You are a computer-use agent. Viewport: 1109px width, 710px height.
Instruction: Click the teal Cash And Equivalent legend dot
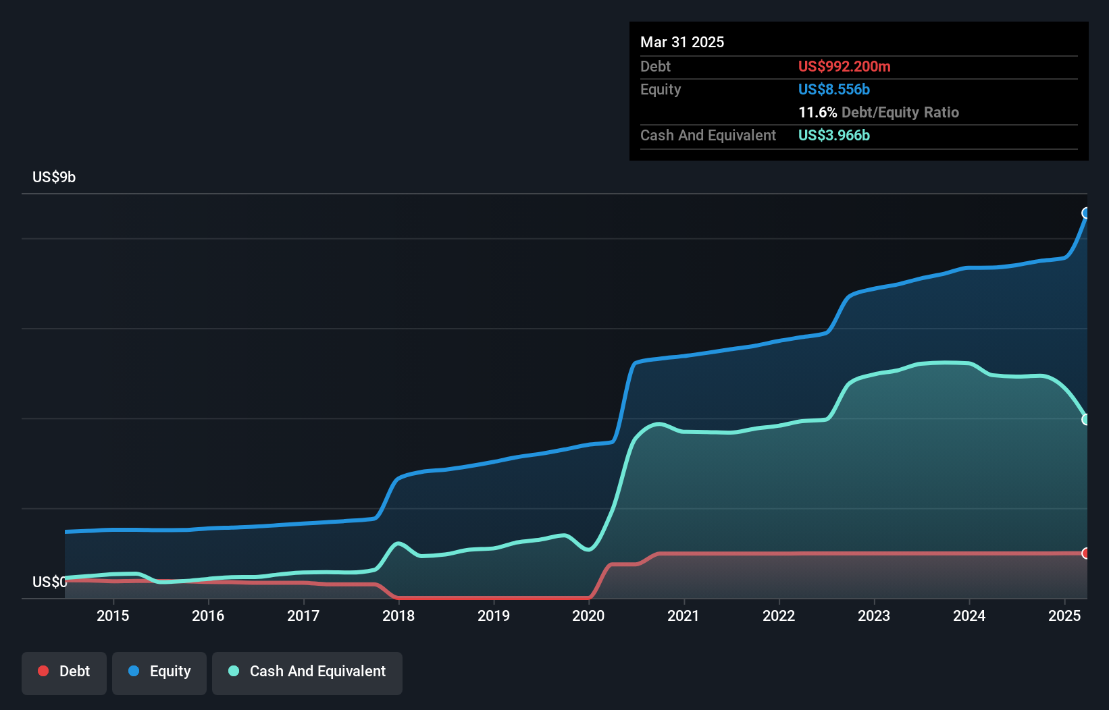234,671
